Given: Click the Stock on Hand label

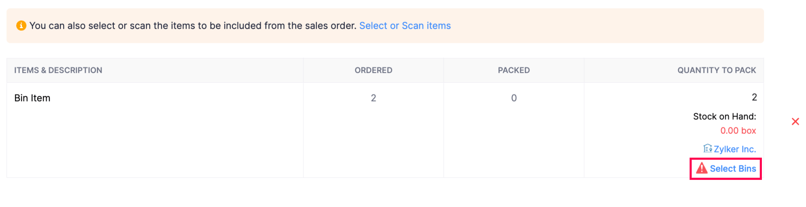Looking at the screenshot, I should 724,116.
